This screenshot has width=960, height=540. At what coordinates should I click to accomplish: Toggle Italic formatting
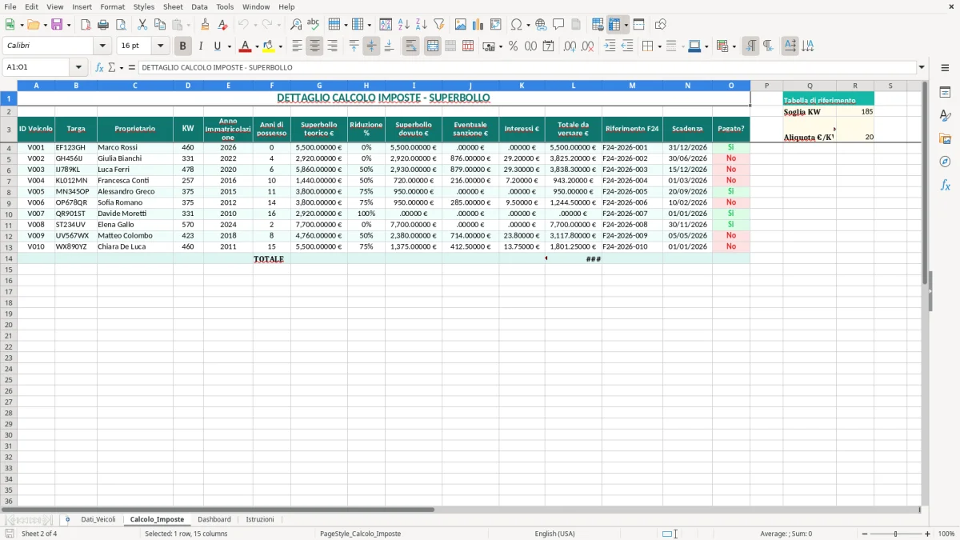coord(201,46)
